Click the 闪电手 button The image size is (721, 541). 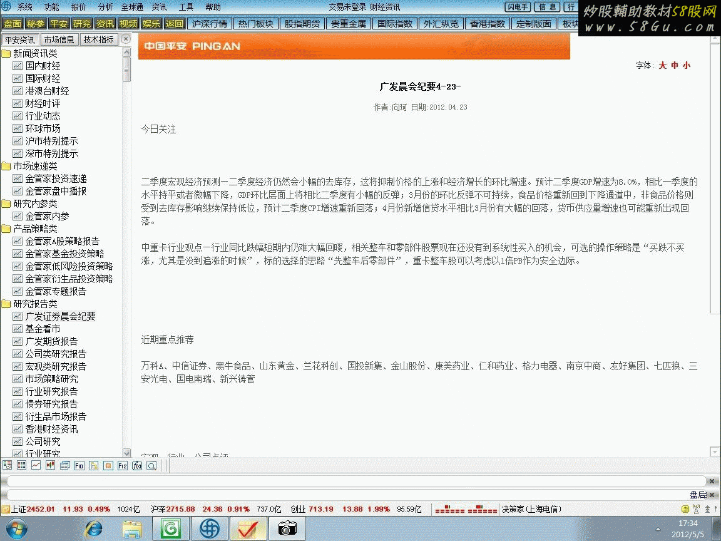[x=518, y=7]
